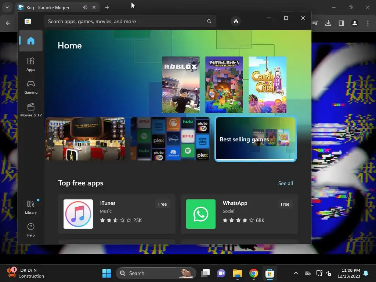The image size is (376, 282).
Task: Click the muted volume tray icon
Action: (329, 273)
